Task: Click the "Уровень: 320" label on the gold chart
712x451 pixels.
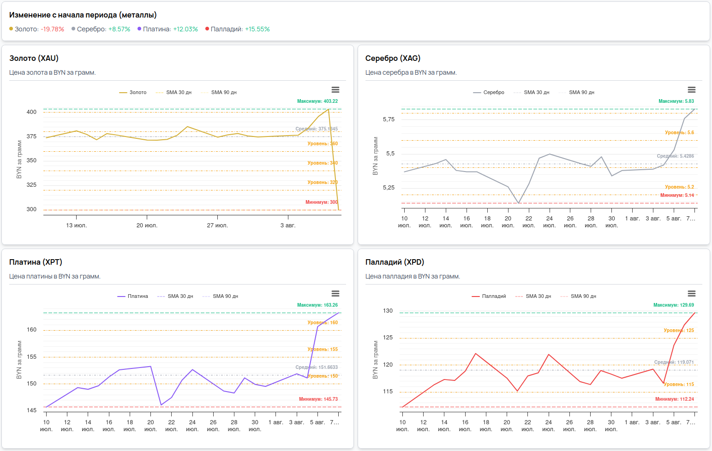Action: click(x=323, y=182)
